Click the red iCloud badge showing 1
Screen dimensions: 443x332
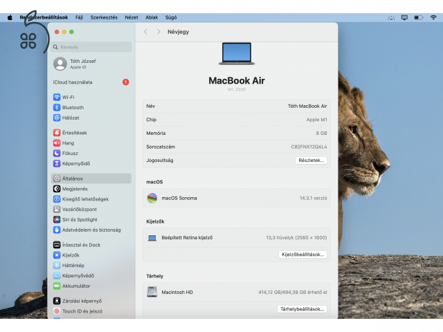tap(126, 82)
